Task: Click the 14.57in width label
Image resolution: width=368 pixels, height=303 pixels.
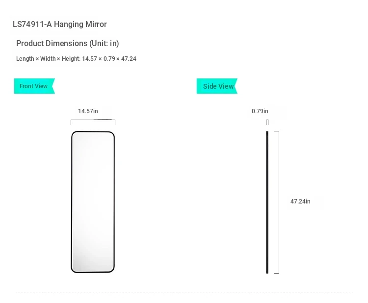Action: coord(88,111)
